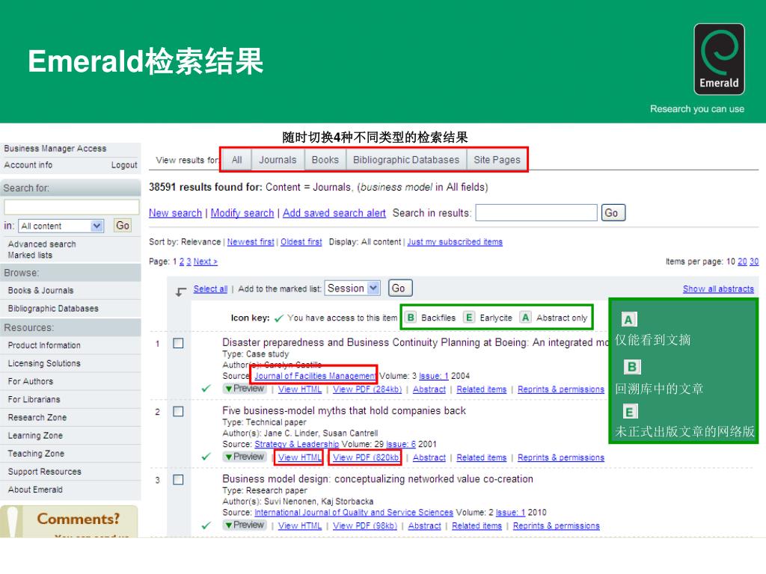
Task: Click the access checkmark for result 2
Action: (206, 457)
